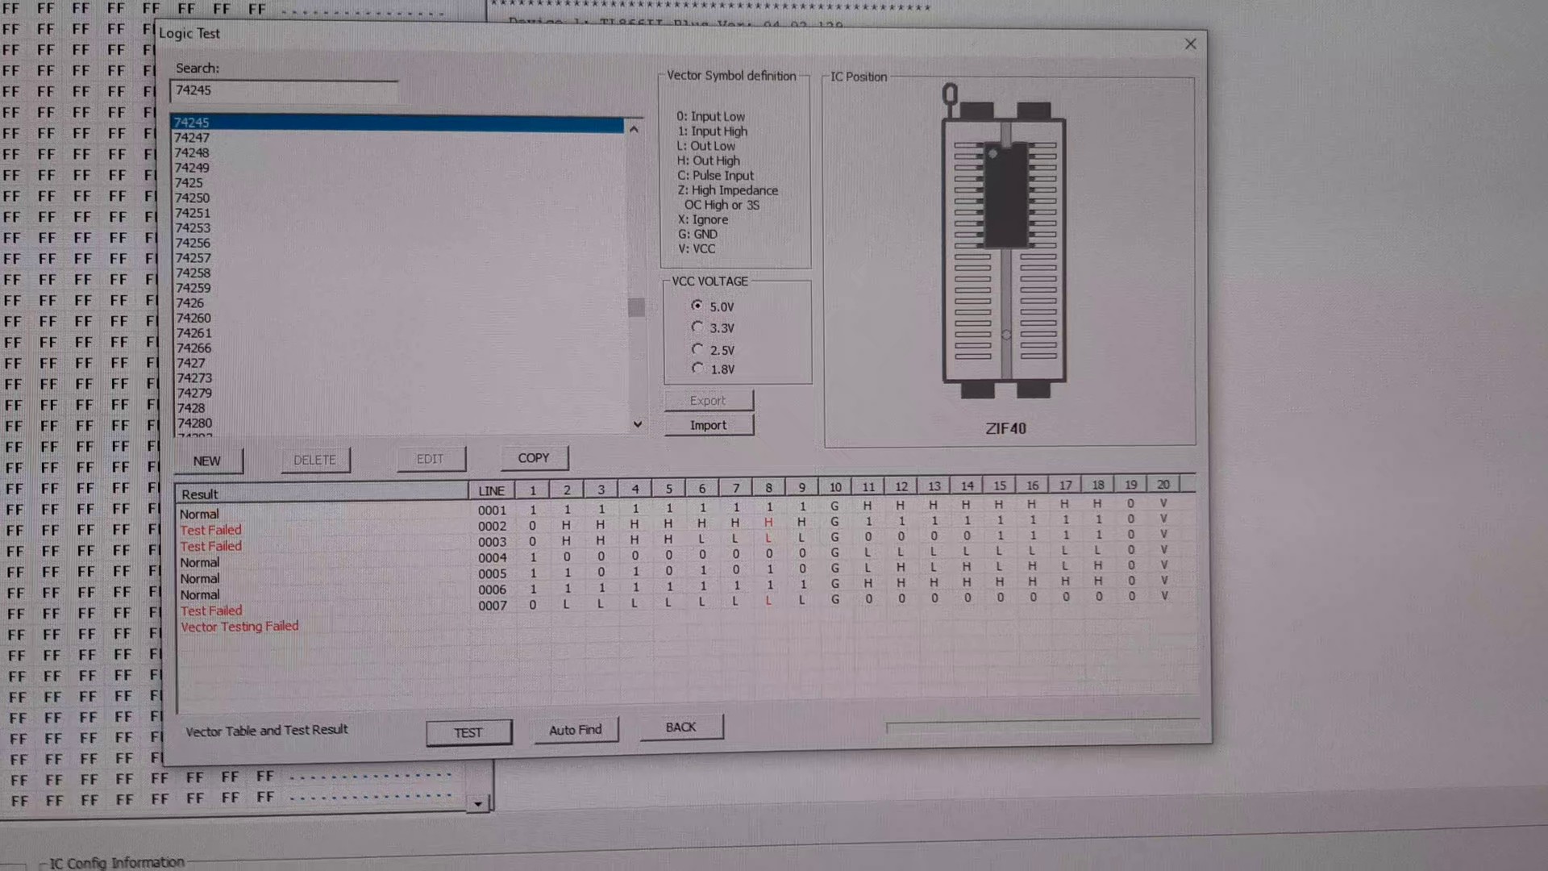Click the progress bar beside the BACK button
1548x871 pixels.
[1042, 725]
